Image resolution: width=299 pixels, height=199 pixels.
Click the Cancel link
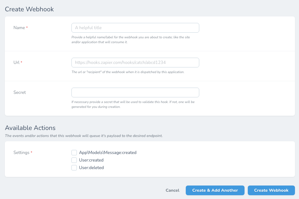(172, 190)
